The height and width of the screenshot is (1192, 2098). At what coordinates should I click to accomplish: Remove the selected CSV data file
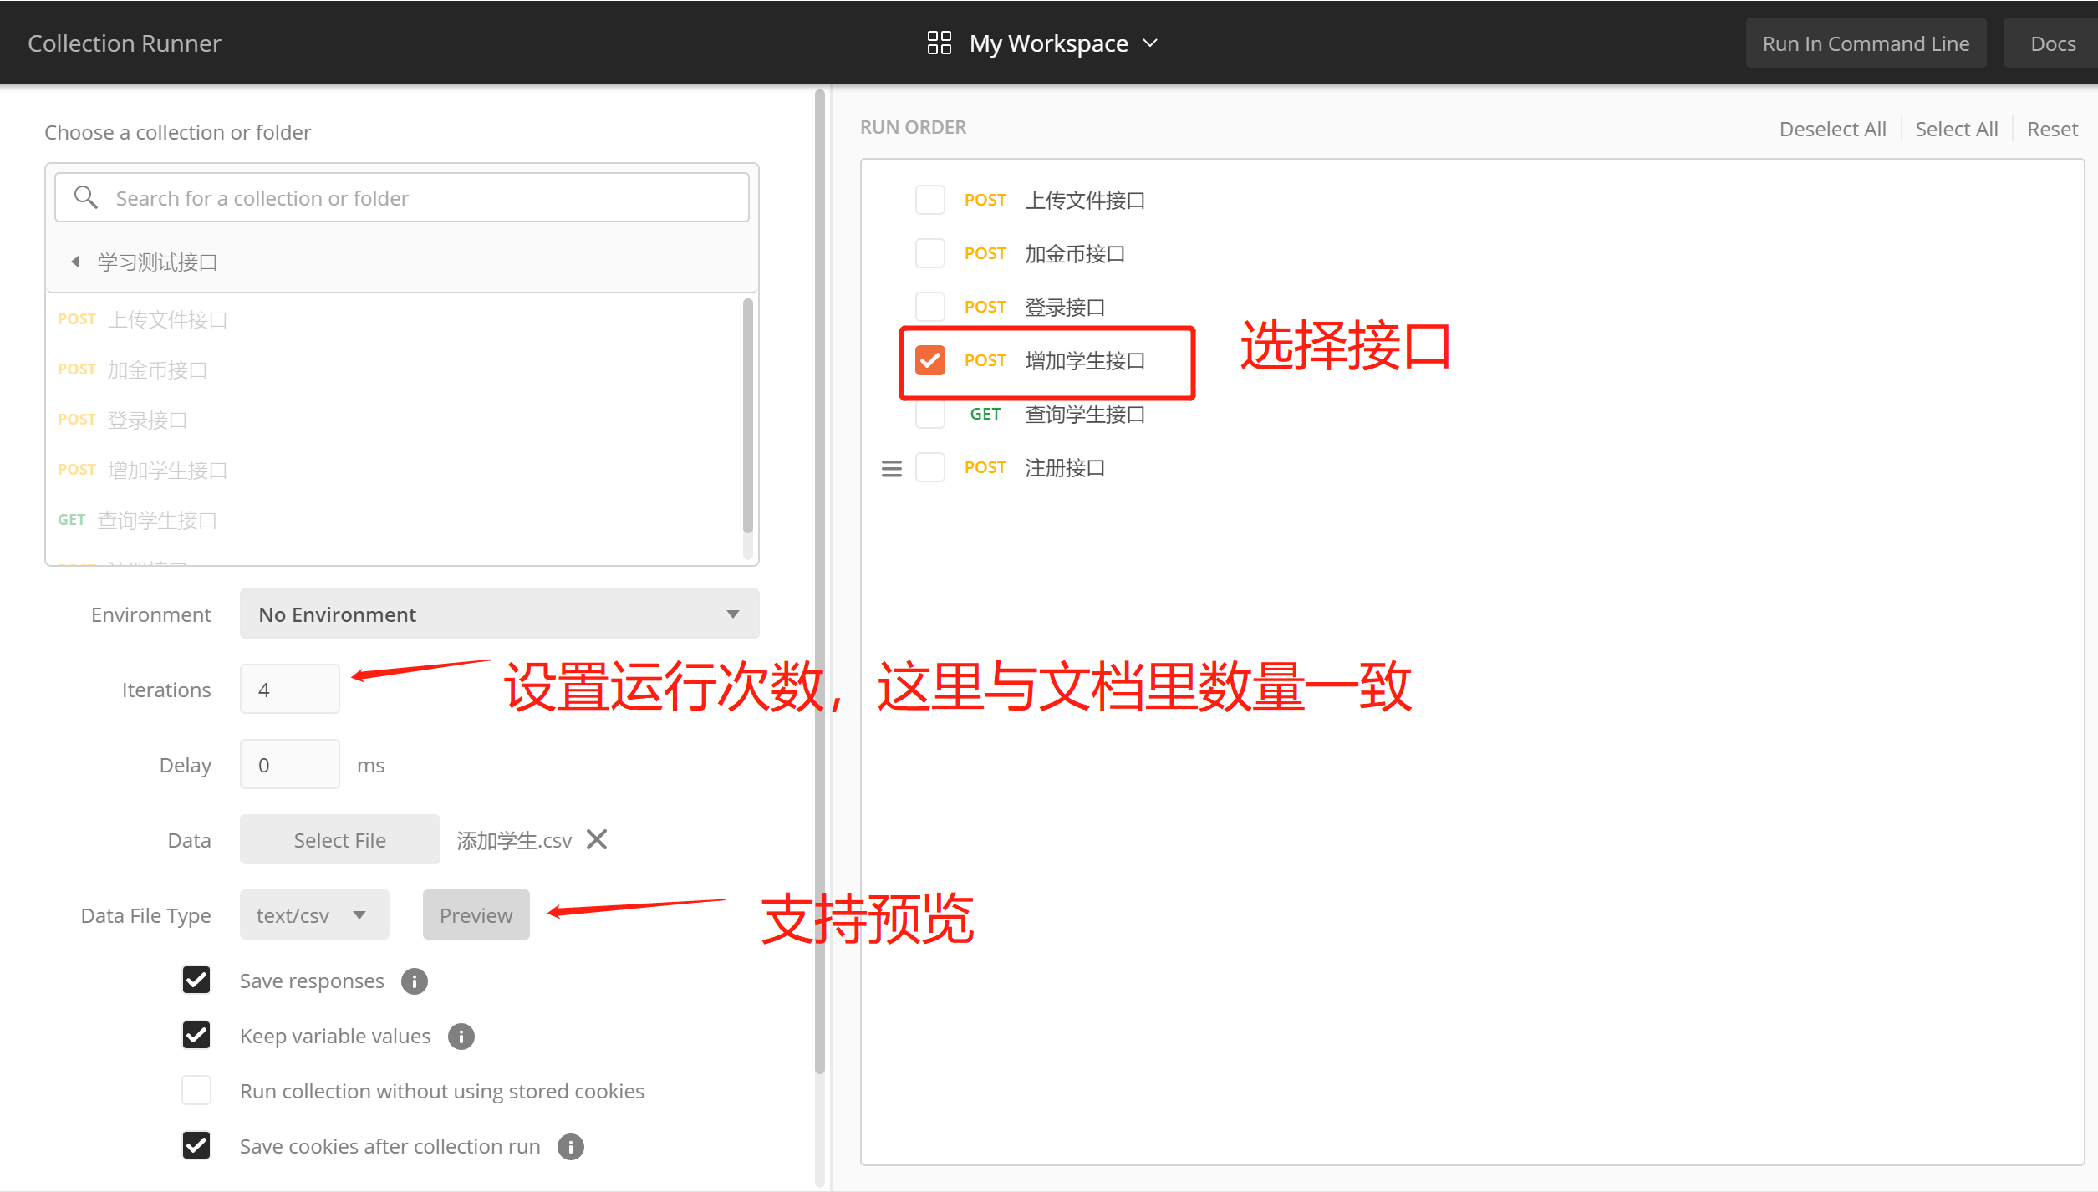click(x=597, y=839)
